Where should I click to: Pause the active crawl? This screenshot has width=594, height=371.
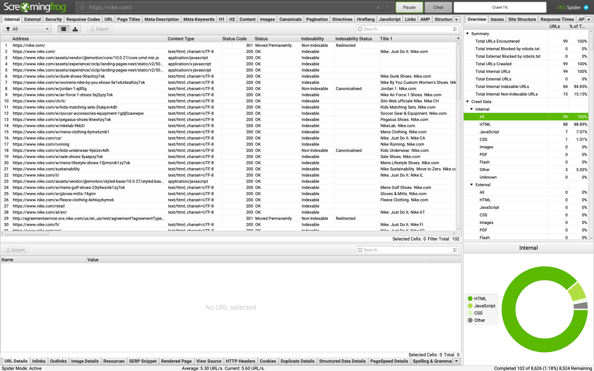click(x=409, y=7)
